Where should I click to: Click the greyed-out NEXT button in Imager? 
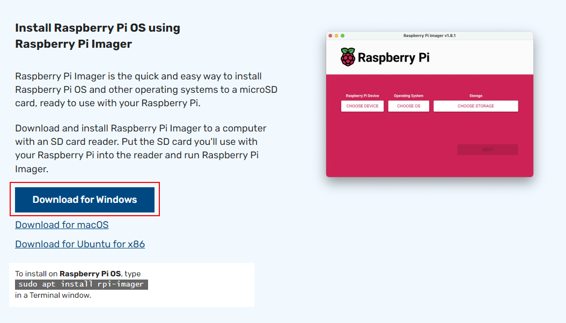487,149
